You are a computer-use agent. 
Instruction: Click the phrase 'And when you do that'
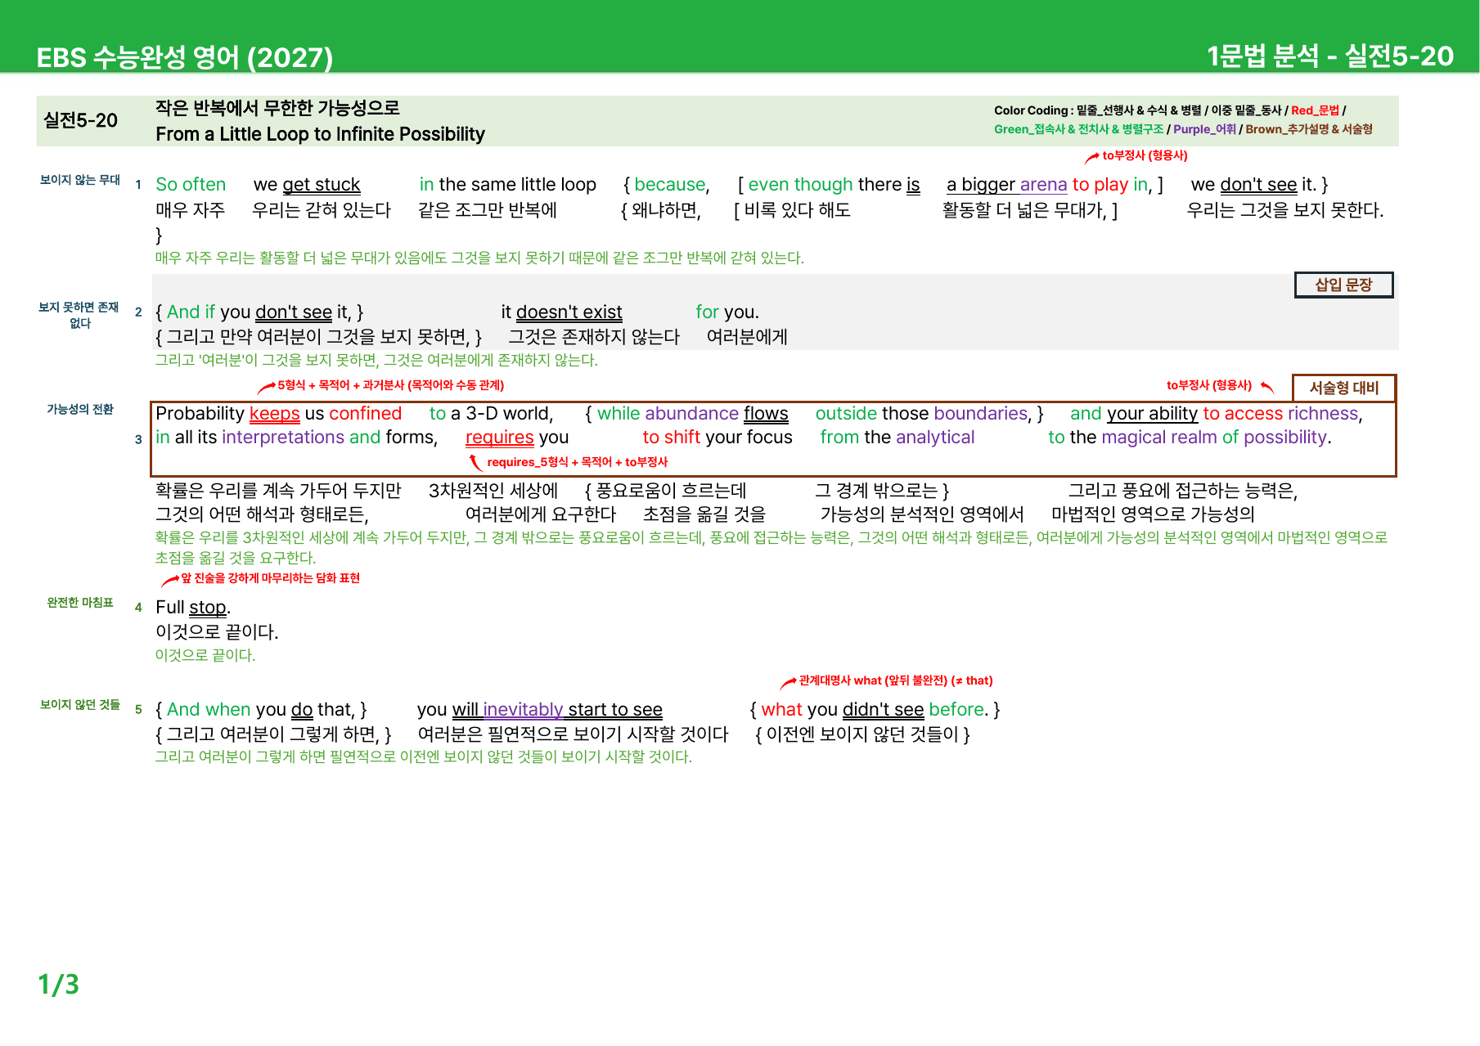(260, 710)
